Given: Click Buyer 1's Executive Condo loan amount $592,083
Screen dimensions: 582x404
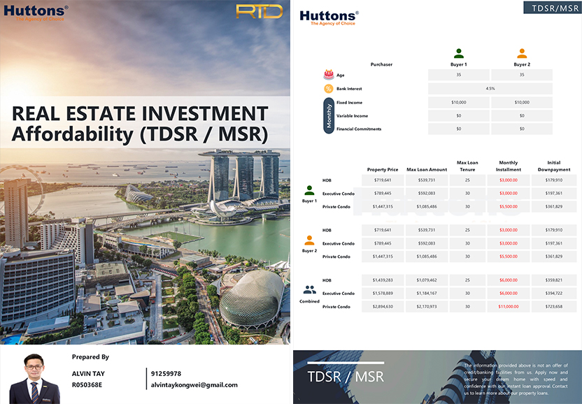Looking at the screenshot, I should pyautogui.click(x=427, y=194).
